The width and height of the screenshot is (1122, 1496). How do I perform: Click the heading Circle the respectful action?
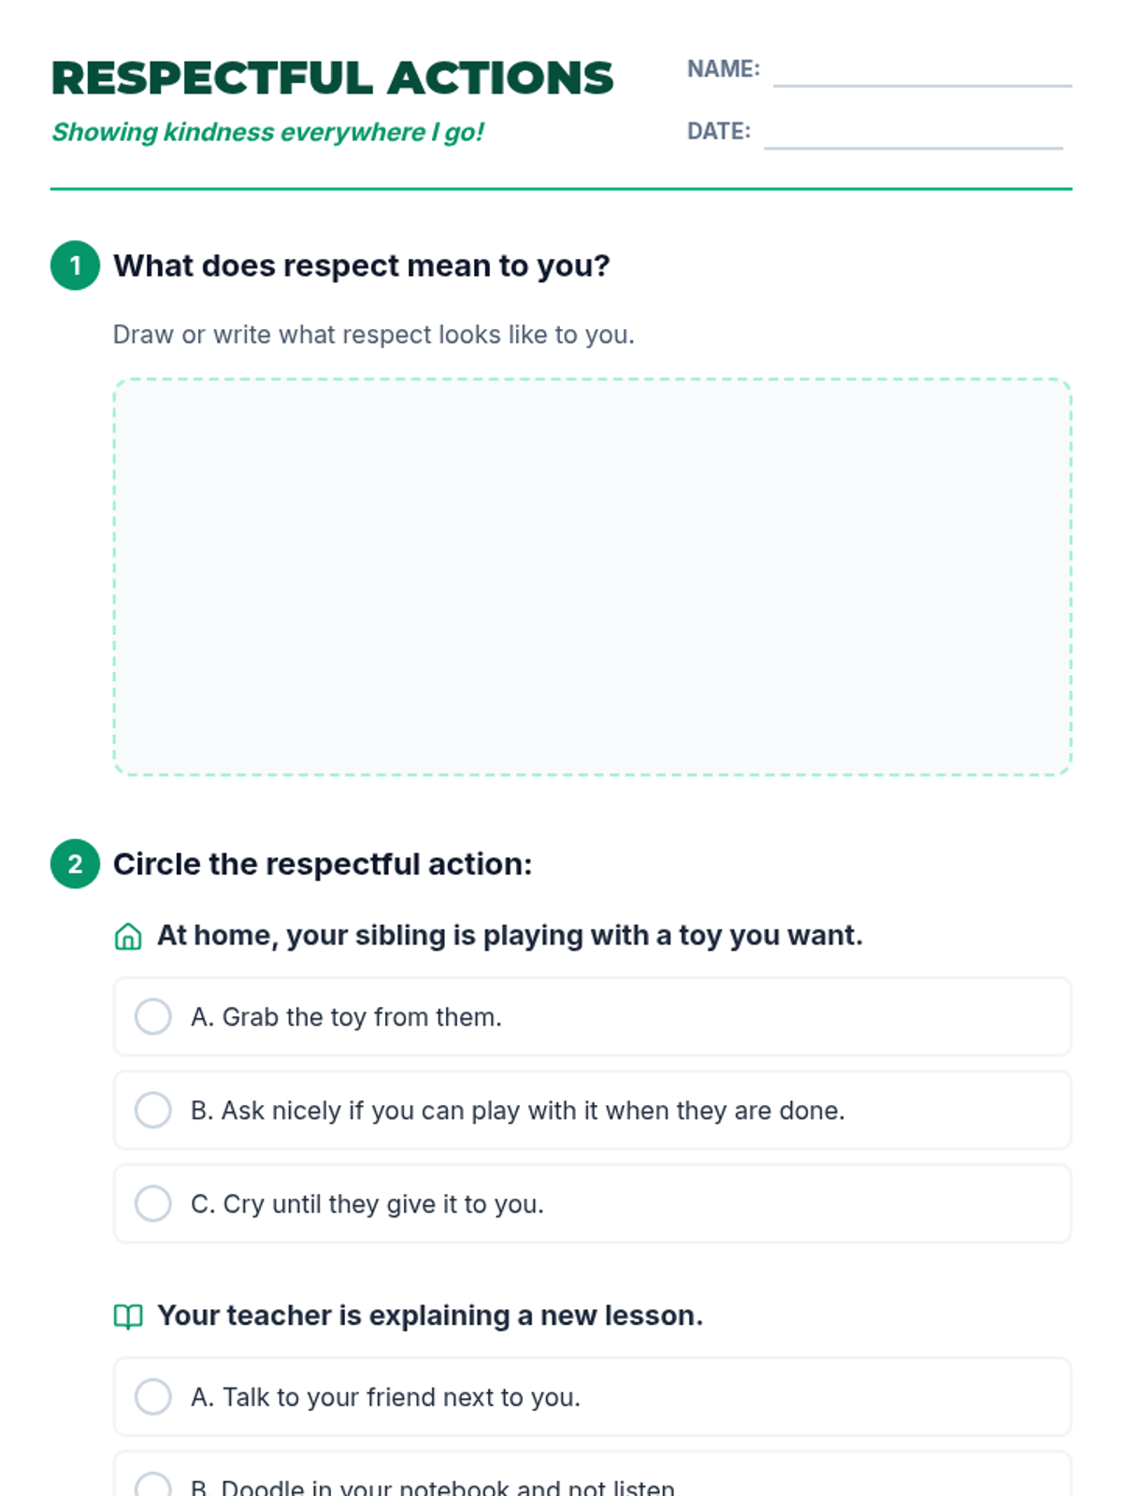(x=323, y=864)
